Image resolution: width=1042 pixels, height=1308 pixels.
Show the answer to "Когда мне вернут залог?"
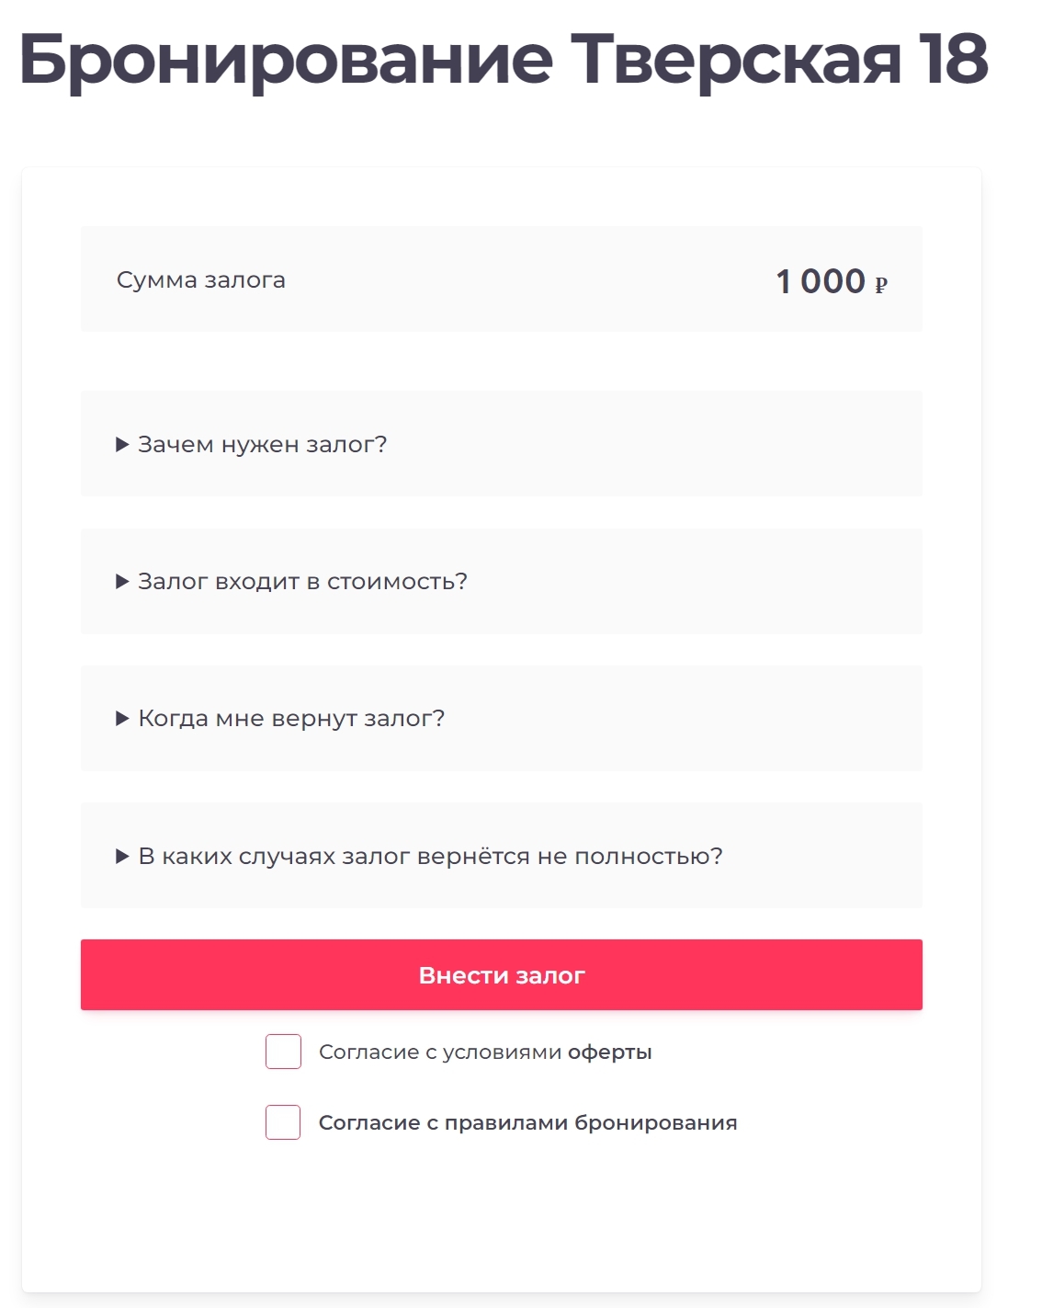click(291, 719)
